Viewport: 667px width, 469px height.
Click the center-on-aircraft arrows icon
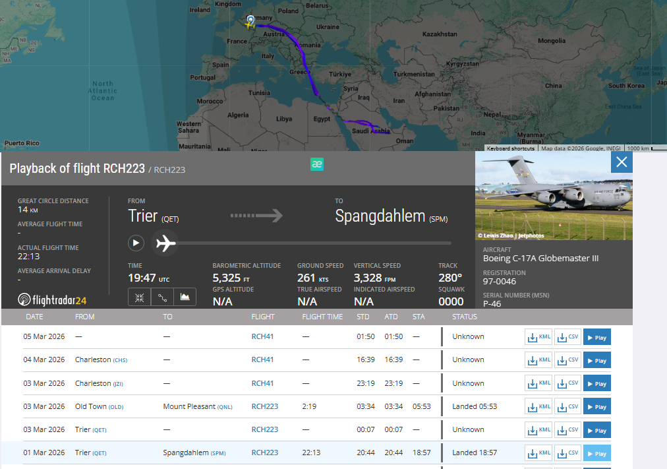[x=139, y=297]
